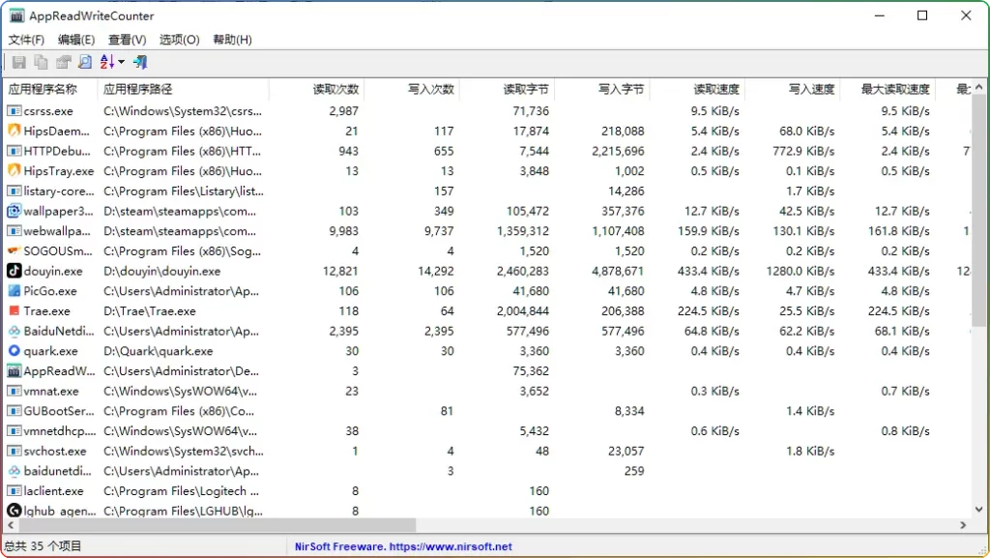
Task: Open the sort dropdown arrow in toolbar
Action: coord(121,62)
